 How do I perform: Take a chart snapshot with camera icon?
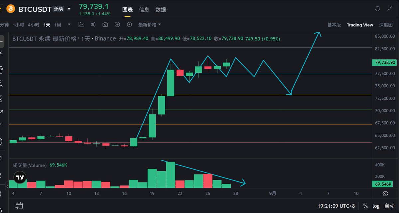(x=105, y=25)
